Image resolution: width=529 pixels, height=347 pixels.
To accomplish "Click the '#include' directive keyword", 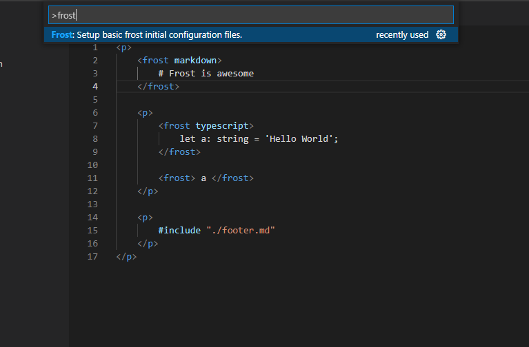I will point(179,231).
